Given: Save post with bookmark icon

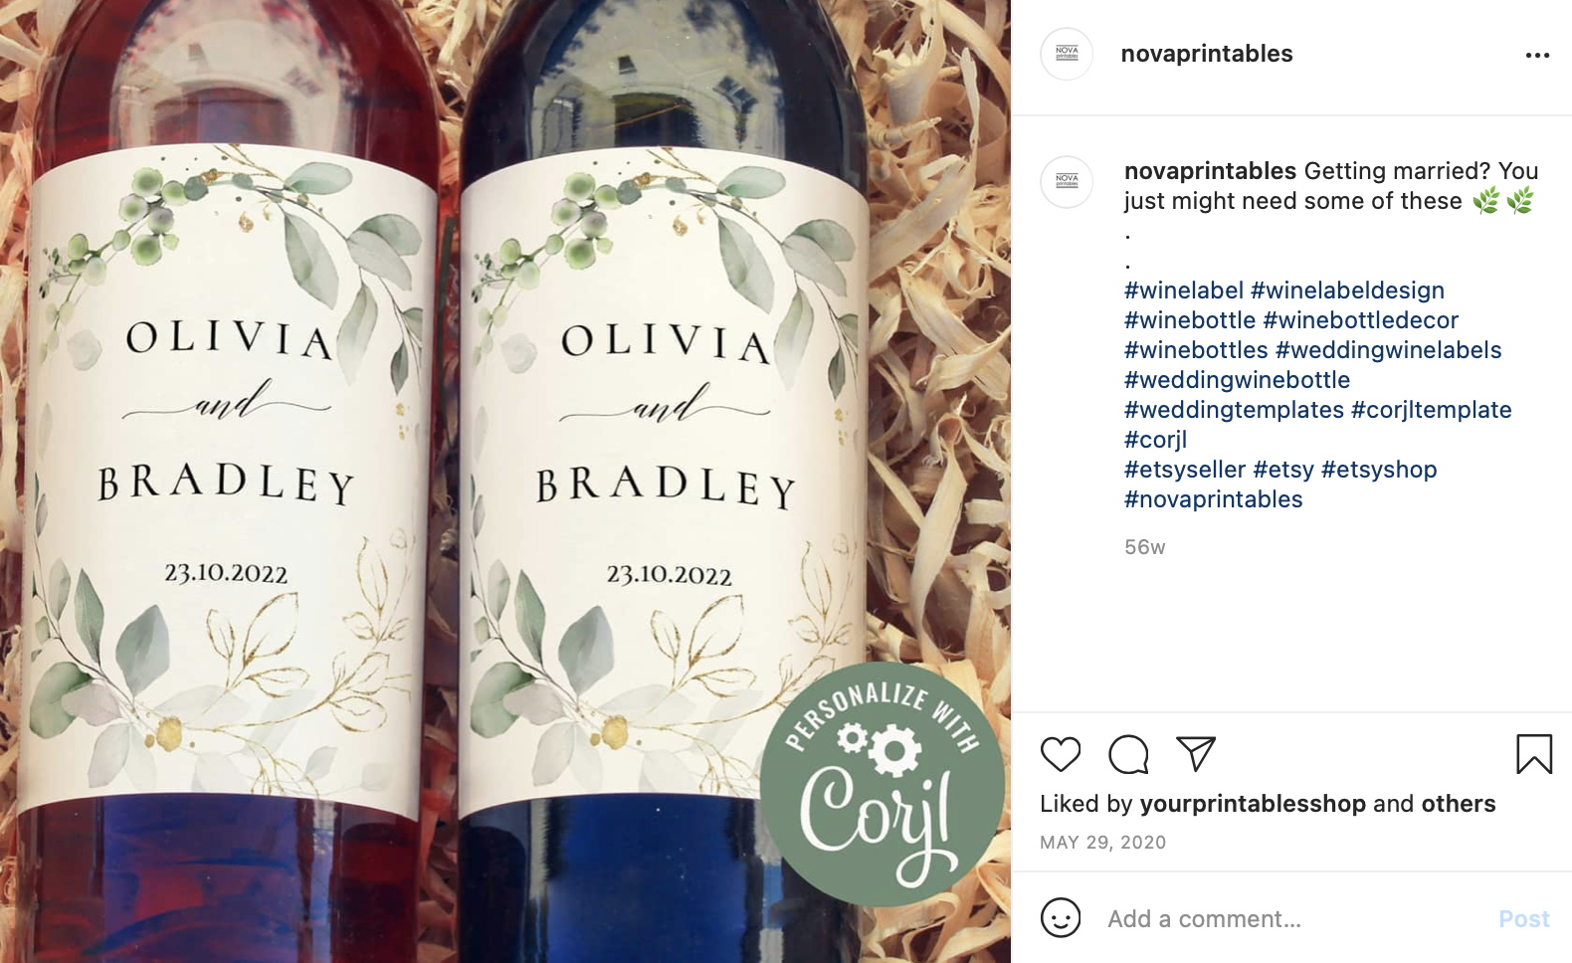Looking at the screenshot, I should click(x=1534, y=754).
